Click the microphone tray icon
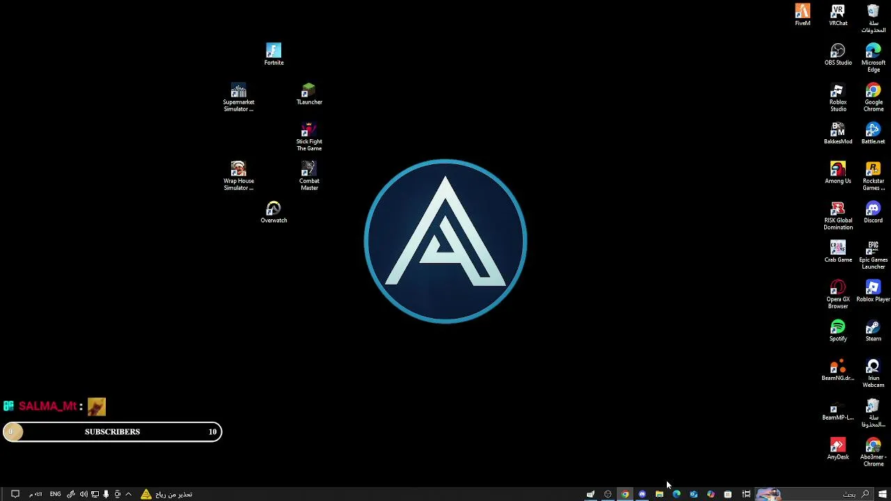Viewport: 891px width, 501px height. pyautogui.click(x=106, y=494)
